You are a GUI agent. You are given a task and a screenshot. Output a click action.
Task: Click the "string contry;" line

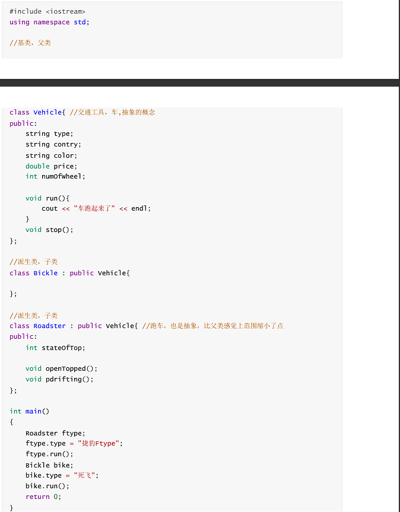coord(53,144)
